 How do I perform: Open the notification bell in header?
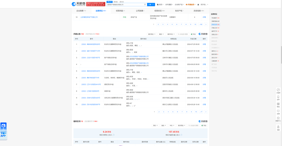click(198, 4)
